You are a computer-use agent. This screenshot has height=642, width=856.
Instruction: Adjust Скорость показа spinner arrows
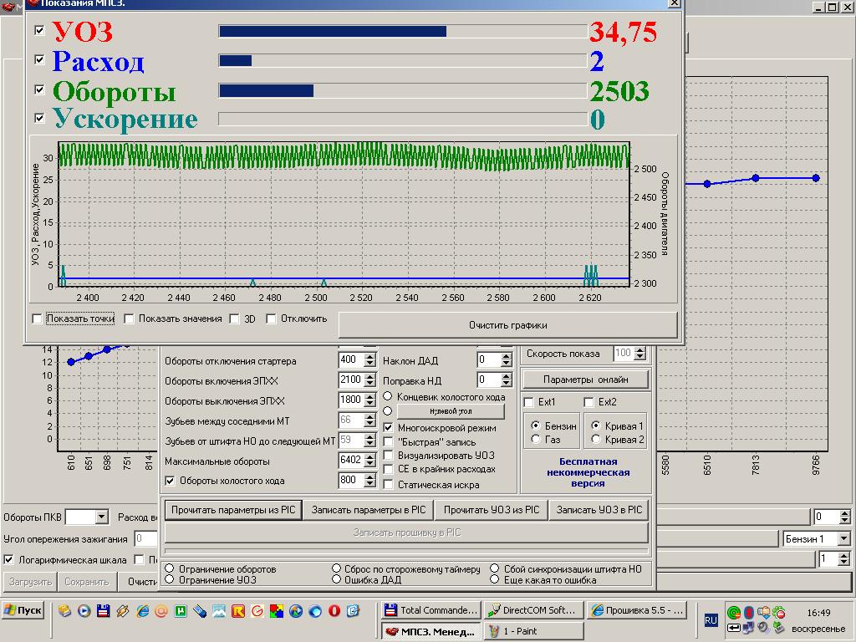(x=640, y=354)
